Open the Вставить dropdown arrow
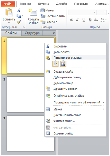 [x=9, y=23]
